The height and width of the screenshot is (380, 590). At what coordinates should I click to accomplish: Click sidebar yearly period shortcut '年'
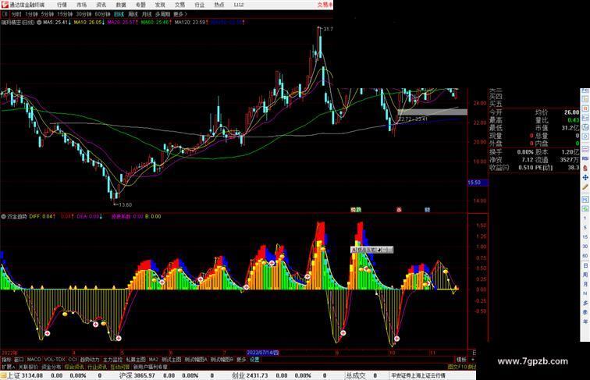coord(585,321)
